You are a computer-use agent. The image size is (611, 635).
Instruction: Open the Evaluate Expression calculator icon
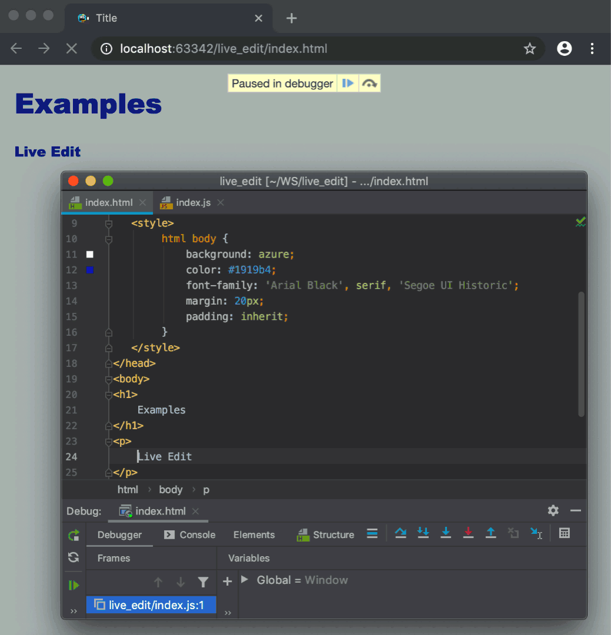(x=565, y=533)
